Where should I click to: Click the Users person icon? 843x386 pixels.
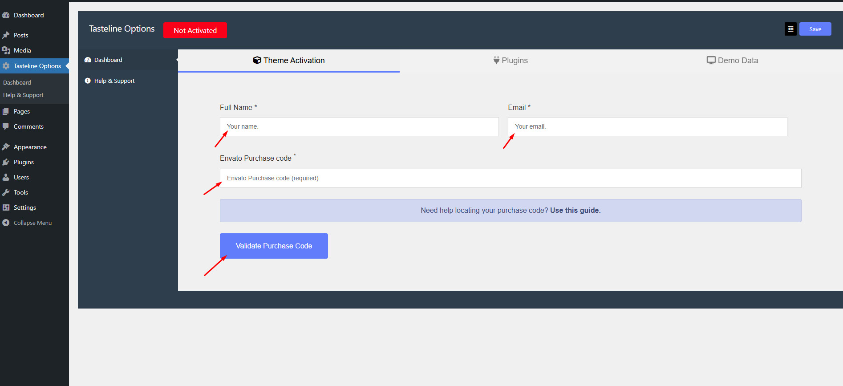[6, 177]
